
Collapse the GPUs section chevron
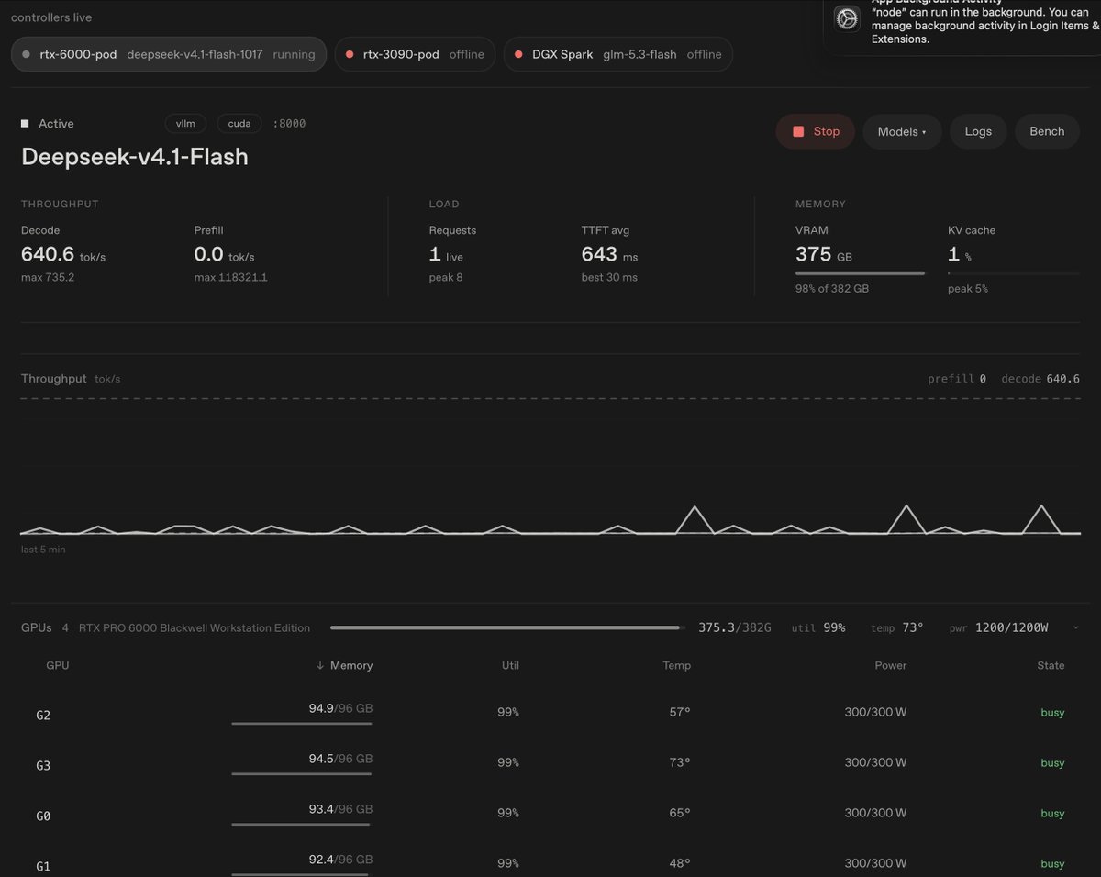click(1075, 627)
